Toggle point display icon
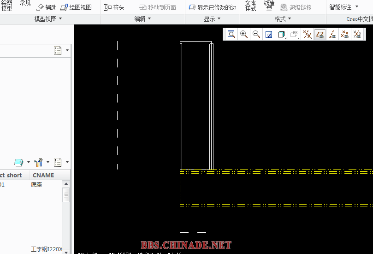 (x=345, y=34)
